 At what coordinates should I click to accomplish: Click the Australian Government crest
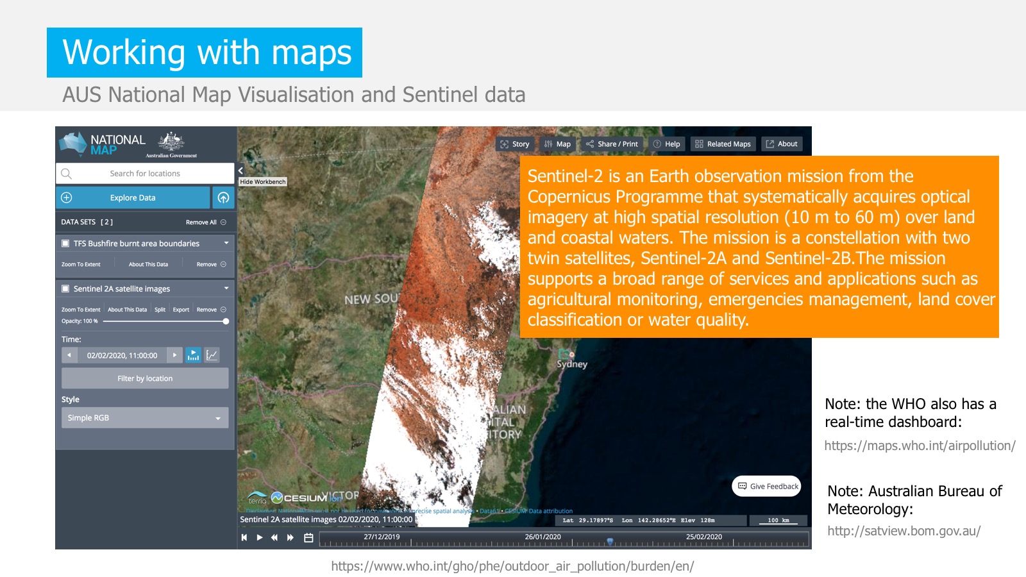171,145
